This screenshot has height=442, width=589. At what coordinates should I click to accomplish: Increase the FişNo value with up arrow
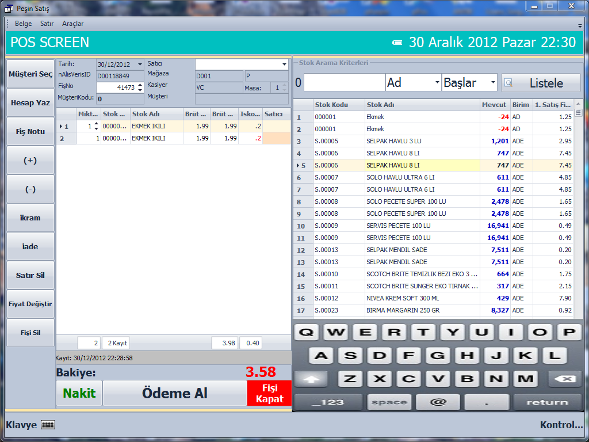[140, 85]
